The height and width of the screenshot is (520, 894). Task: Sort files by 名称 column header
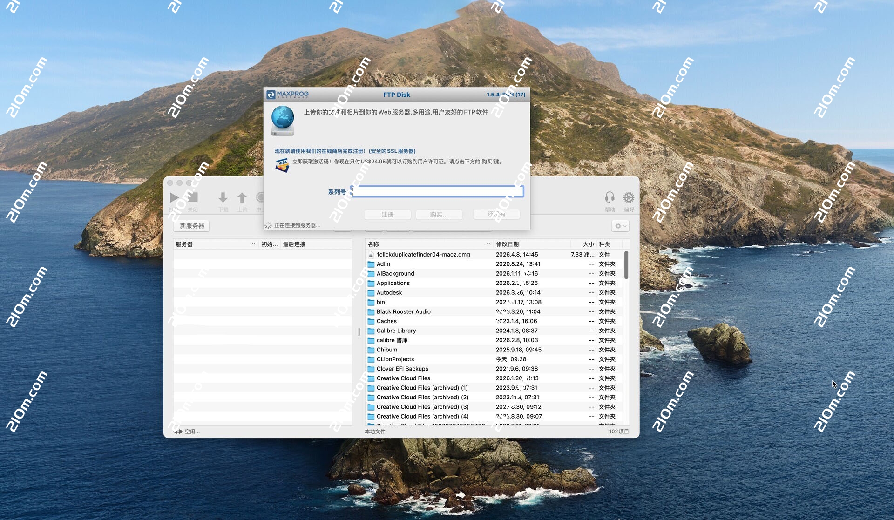pos(429,244)
